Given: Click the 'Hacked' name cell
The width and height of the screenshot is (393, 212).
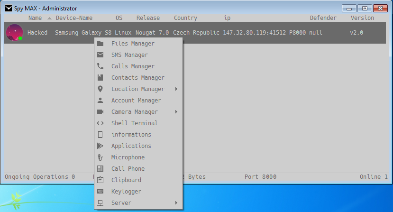Looking at the screenshot, I should coord(37,33).
